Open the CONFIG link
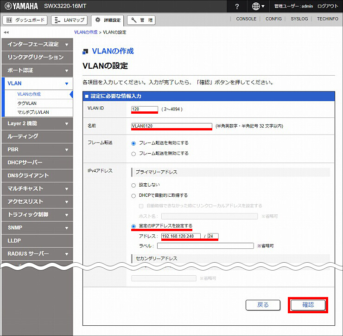The height and width of the screenshot is (336, 343). pyautogui.click(x=273, y=19)
